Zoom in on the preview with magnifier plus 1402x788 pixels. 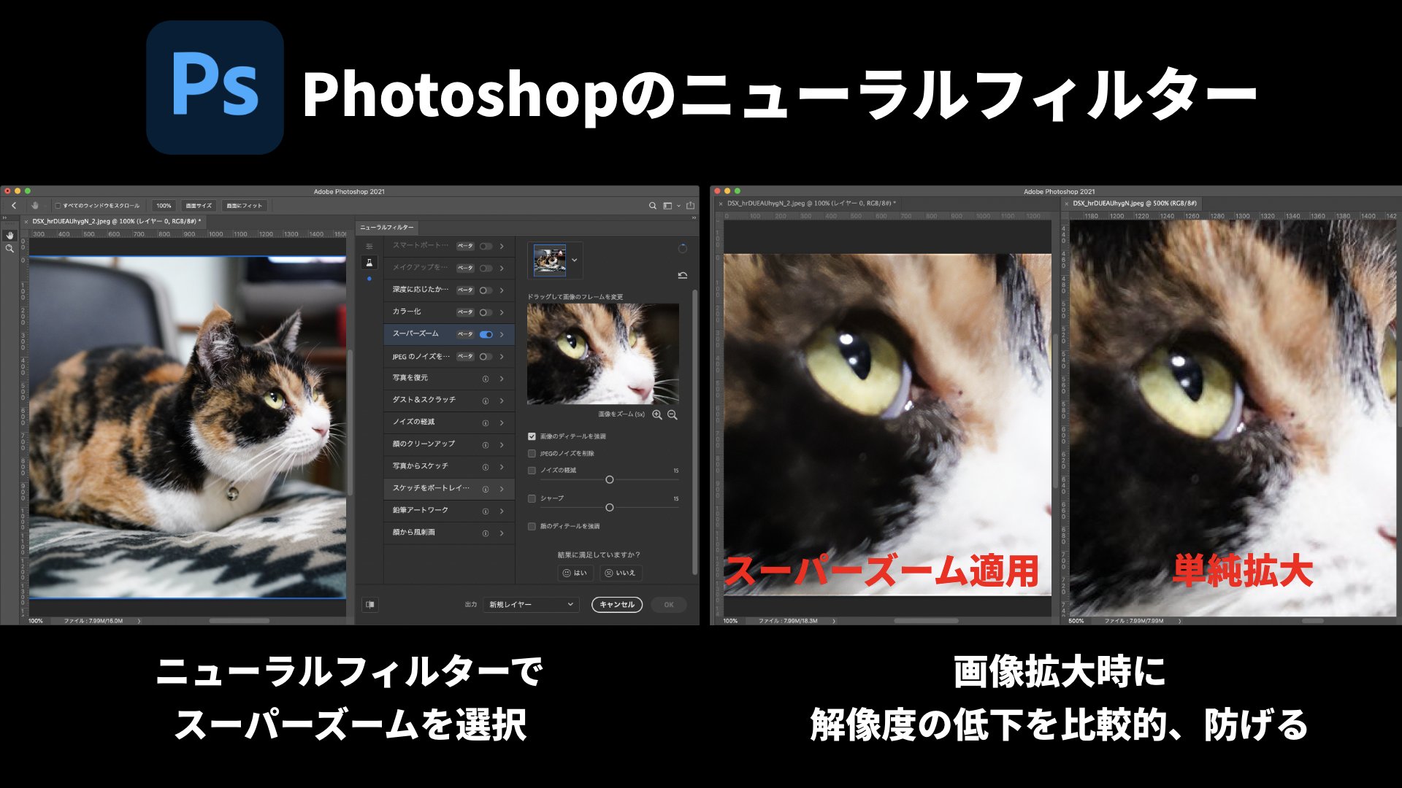(657, 414)
